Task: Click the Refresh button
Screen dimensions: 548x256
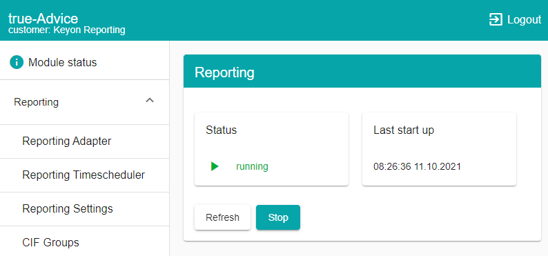Action: pyautogui.click(x=223, y=217)
